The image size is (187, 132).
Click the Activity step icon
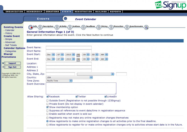point(57,27)
